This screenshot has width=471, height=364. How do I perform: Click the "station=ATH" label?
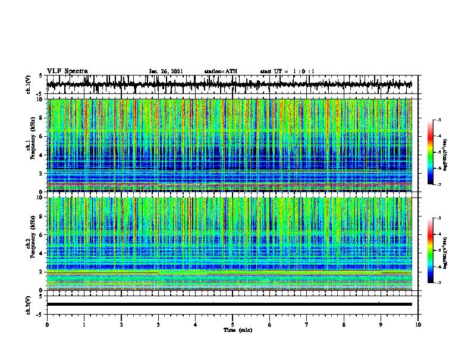221,71
